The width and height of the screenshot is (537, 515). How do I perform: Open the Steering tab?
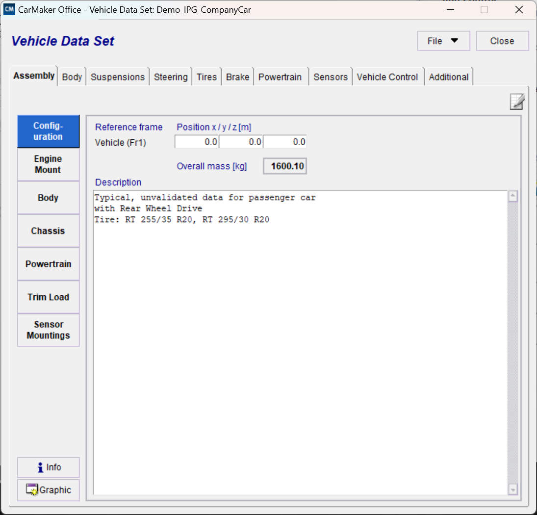point(171,77)
